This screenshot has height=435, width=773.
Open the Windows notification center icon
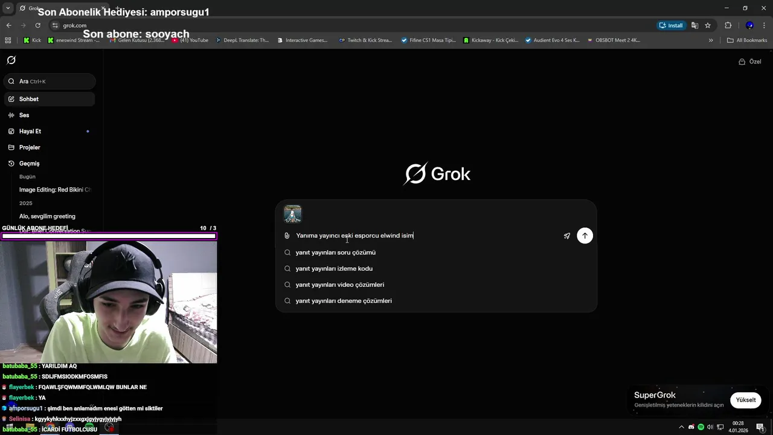[x=760, y=427]
